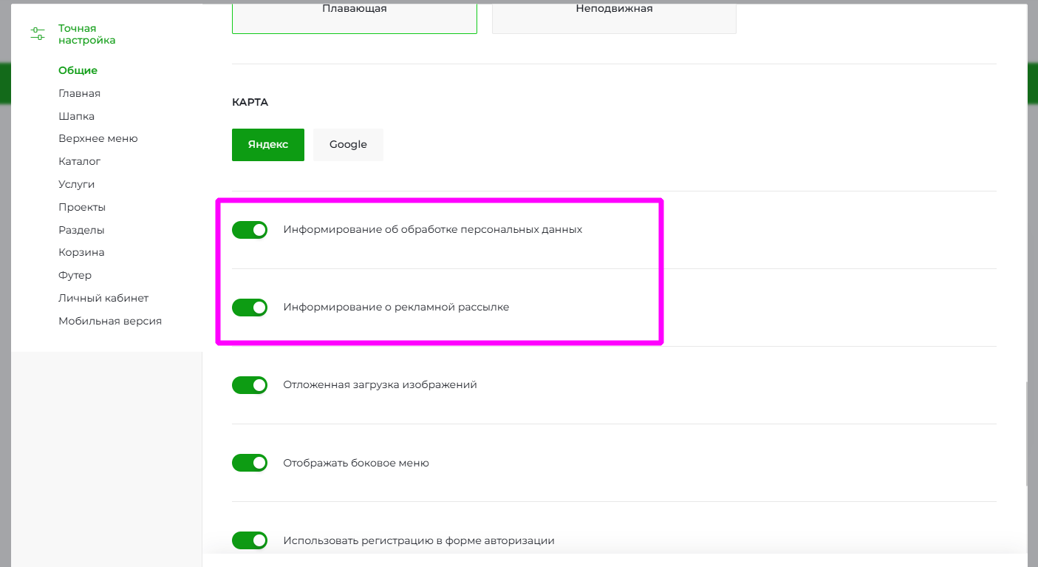
Task: Switch to the 'Каталог' settings section
Action: (79, 161)
